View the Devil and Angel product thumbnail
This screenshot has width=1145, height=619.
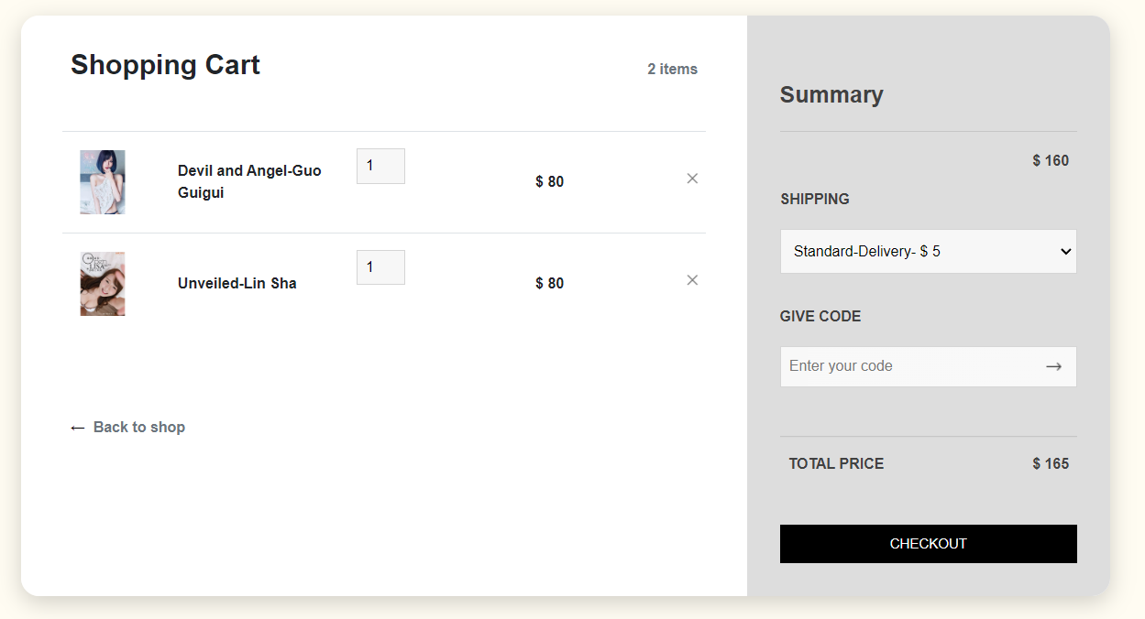(103, 182)
